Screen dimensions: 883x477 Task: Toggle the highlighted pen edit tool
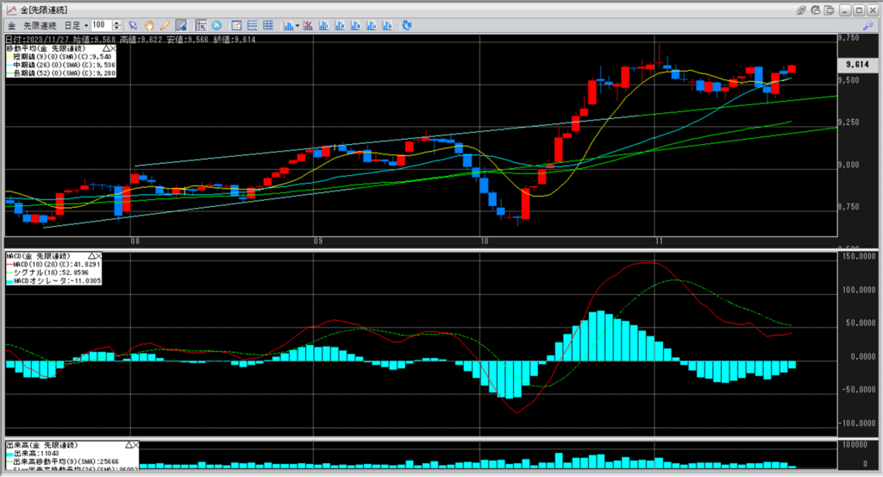tap(181, 25)
